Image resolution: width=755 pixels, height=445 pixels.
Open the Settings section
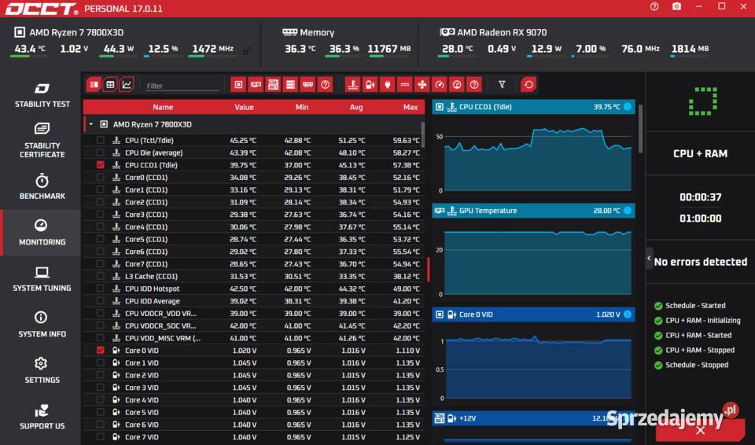(42, 371)
